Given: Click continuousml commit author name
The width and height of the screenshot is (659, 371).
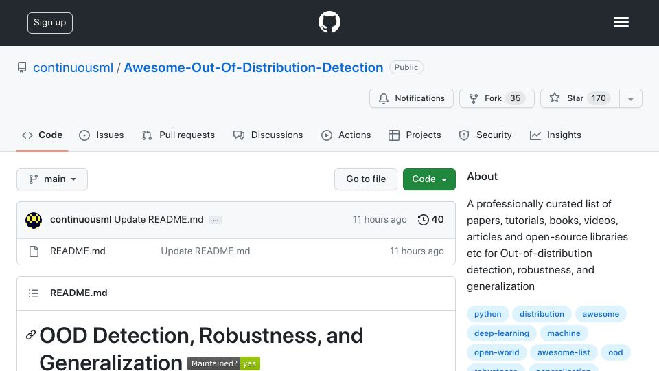Looking at the screenshot, I should pyautogui.click(x=81, y=220).
